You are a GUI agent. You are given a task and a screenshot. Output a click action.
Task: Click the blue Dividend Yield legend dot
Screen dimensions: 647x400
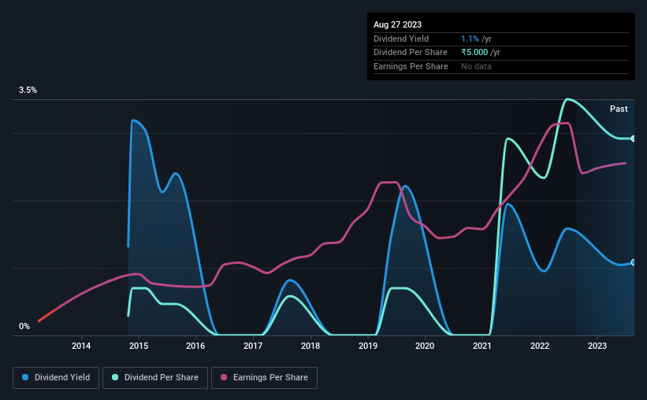click(25, 377)
